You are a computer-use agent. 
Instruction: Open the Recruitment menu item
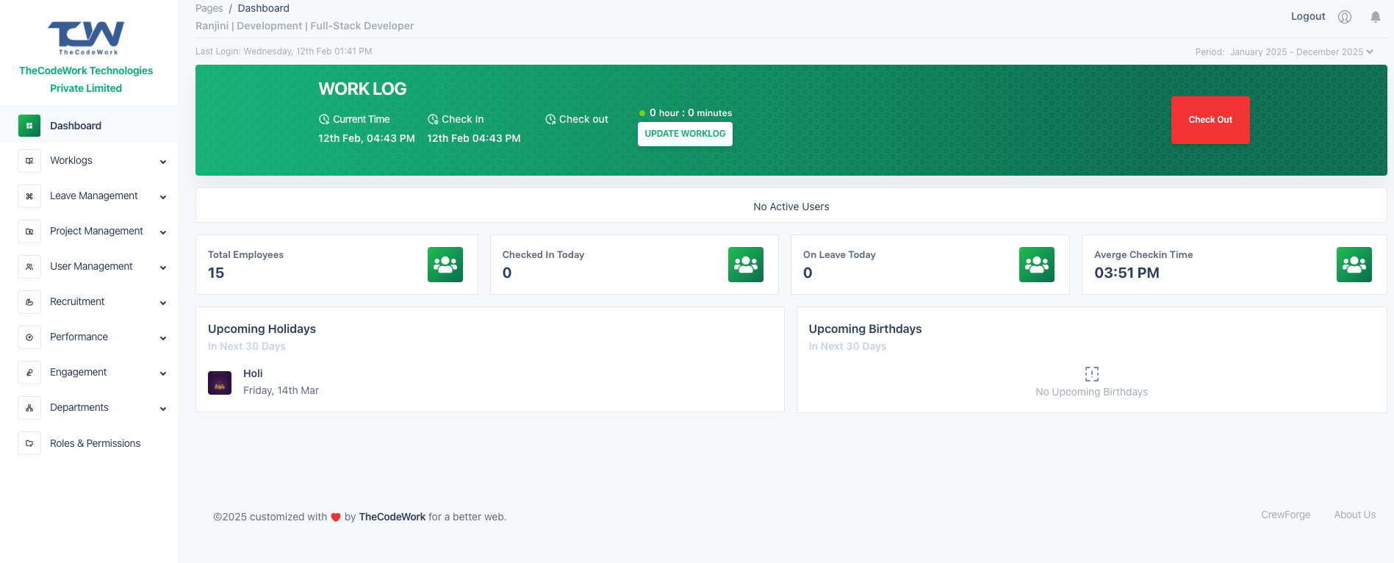[89, 302]
